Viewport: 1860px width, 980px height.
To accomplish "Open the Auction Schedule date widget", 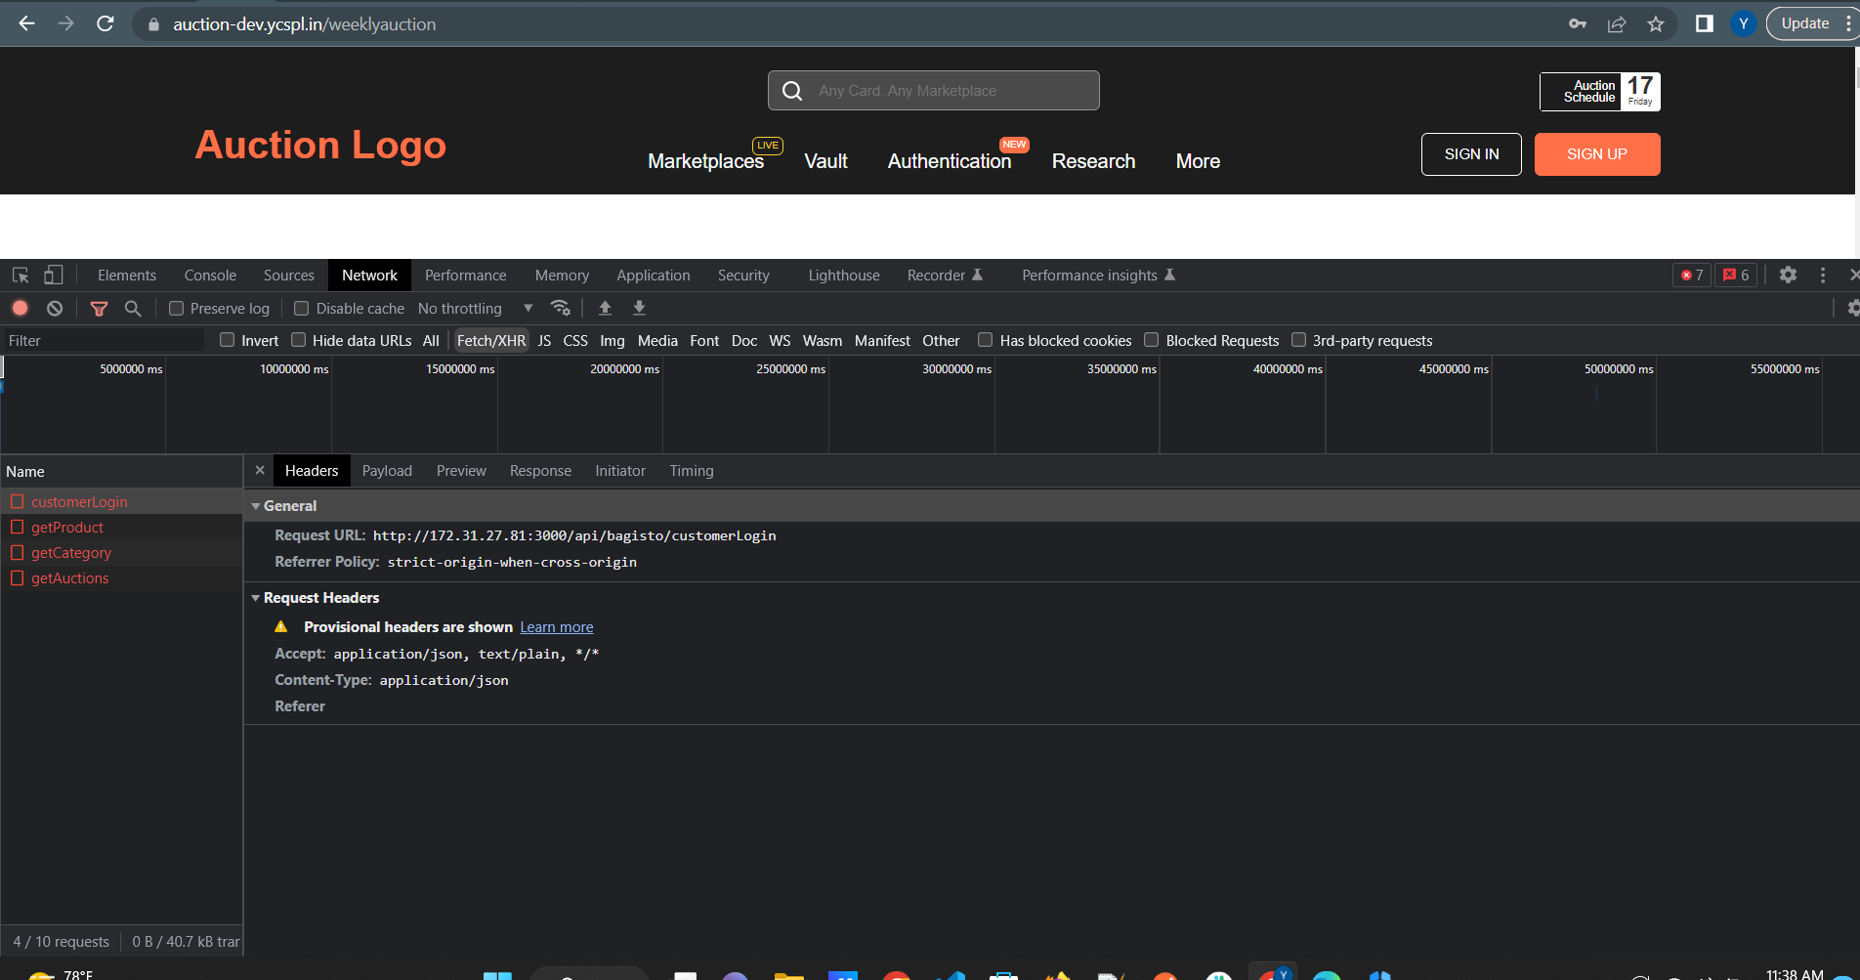I will point(1600,92).
